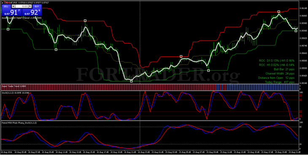308x155 pixels.
Task: Select the swing low marker below SELL panel
Action: click(8, 29)
